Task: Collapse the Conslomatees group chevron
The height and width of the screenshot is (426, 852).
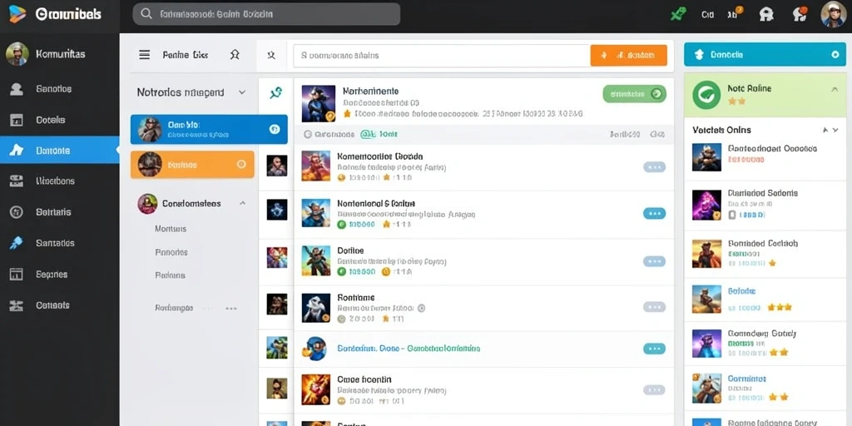Action: [x=242, y=203]
